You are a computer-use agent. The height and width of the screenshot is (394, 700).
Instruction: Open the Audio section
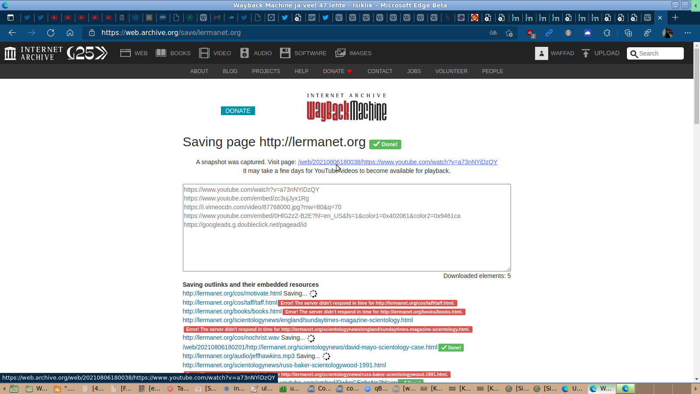pos(256,53)
